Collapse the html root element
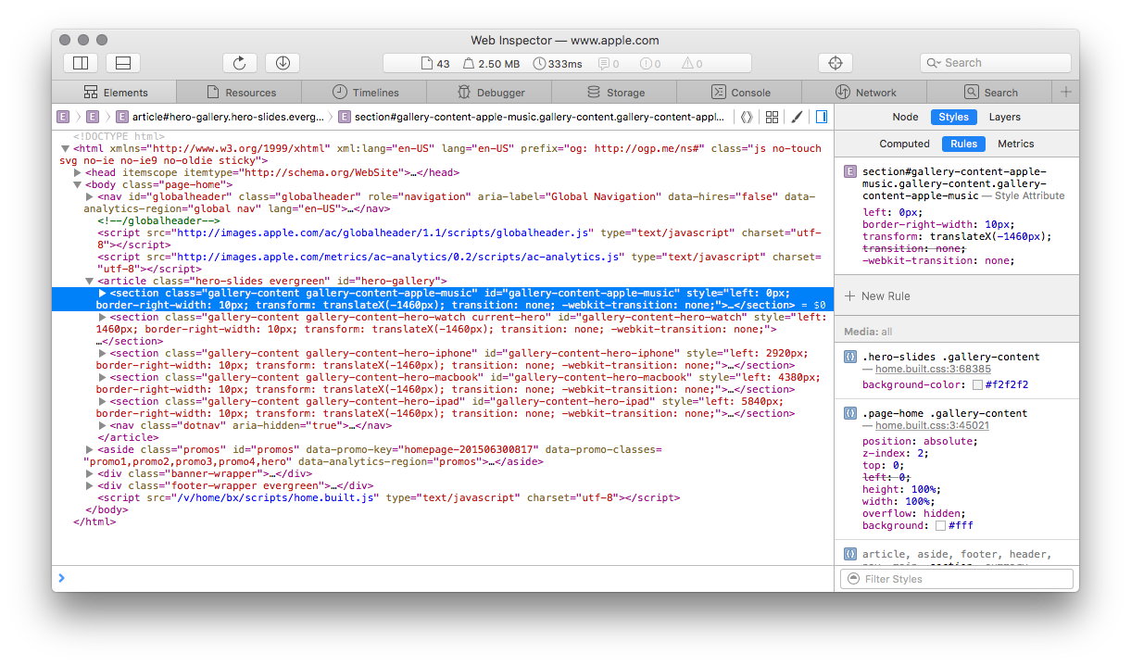This screenshot has width=1131, height=666. point(65,148)
